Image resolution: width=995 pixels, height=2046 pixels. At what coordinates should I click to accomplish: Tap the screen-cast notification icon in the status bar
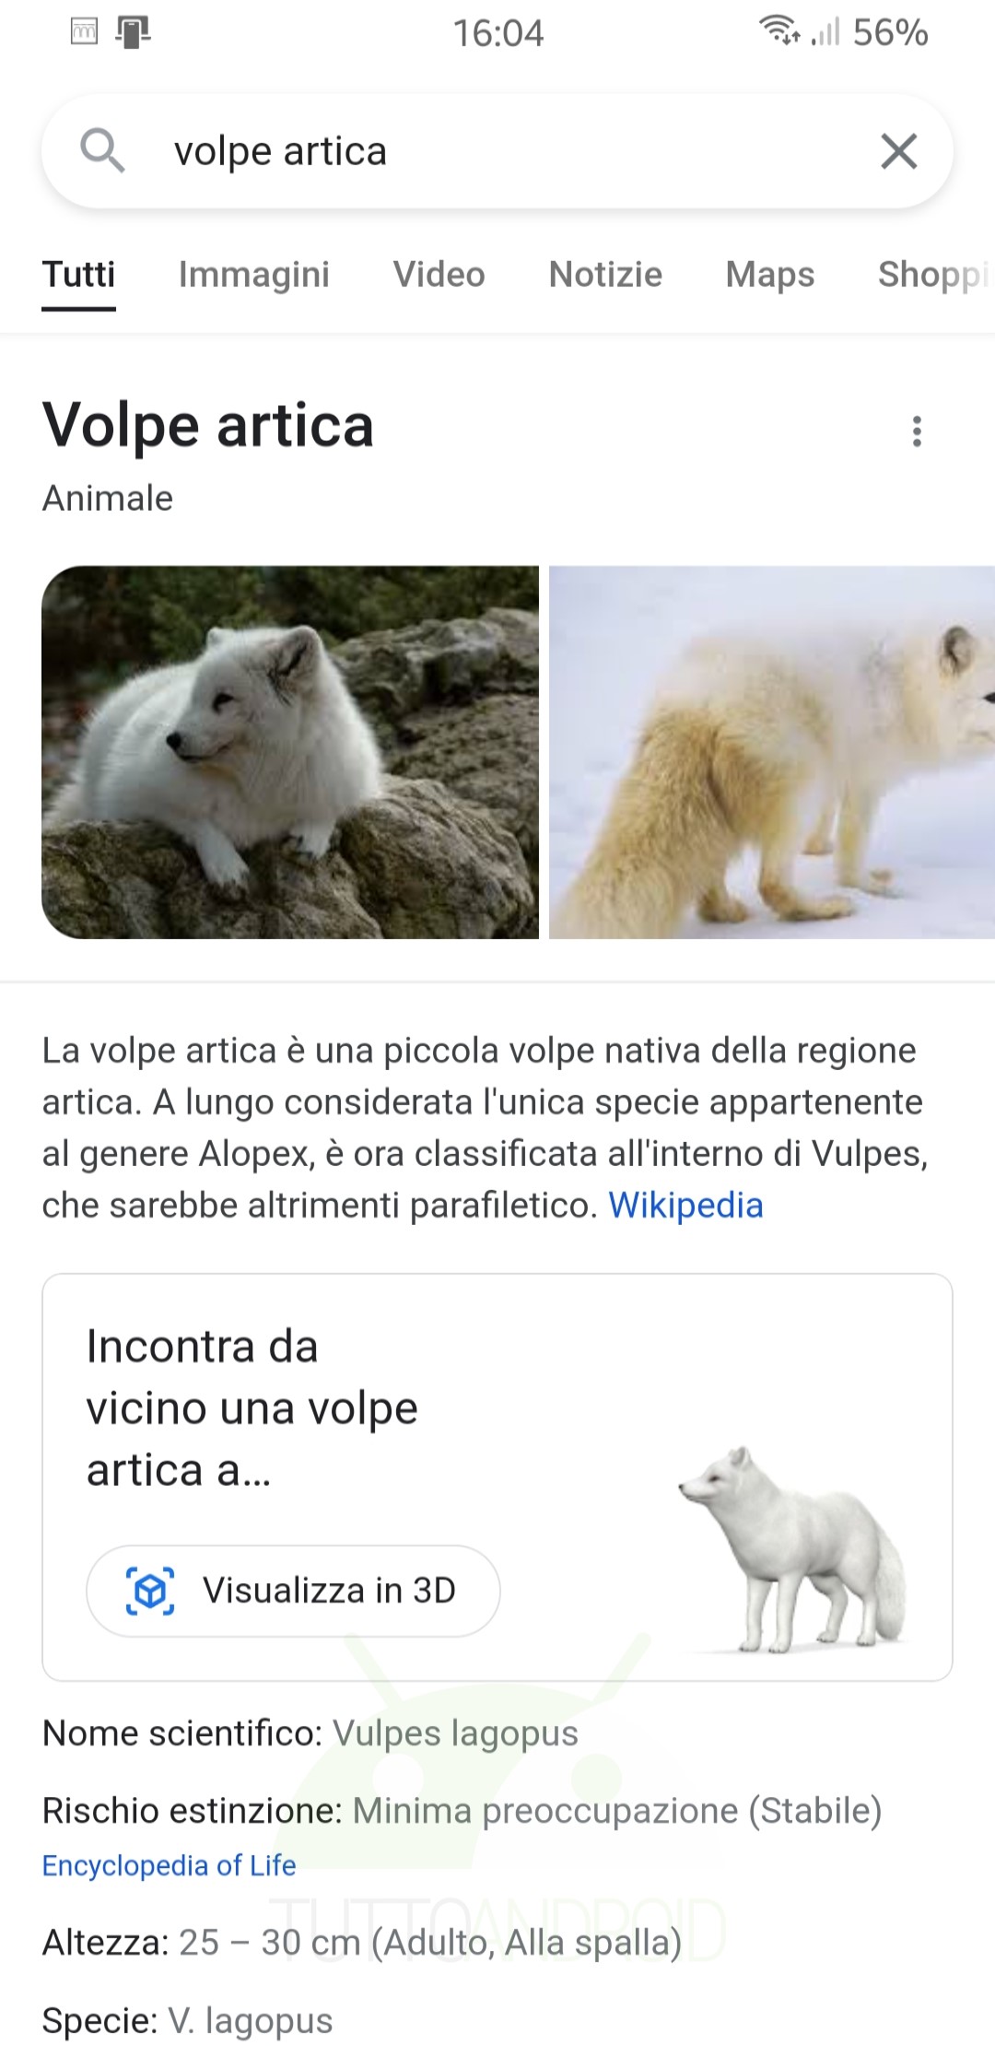click(x=134, y=32)
